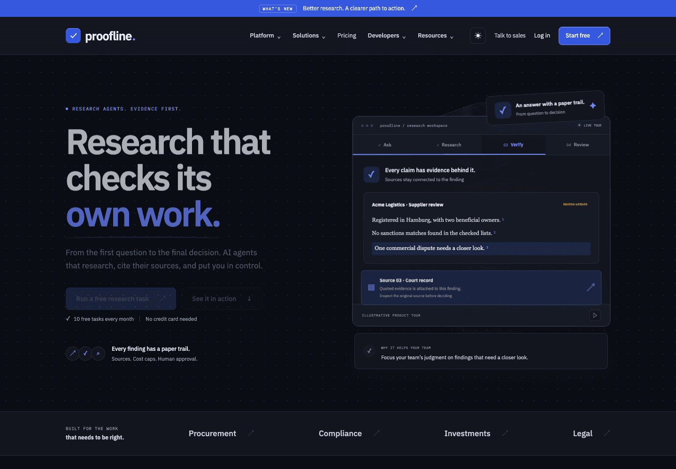Click the proofline checkmark logo

tap(73, 36)
